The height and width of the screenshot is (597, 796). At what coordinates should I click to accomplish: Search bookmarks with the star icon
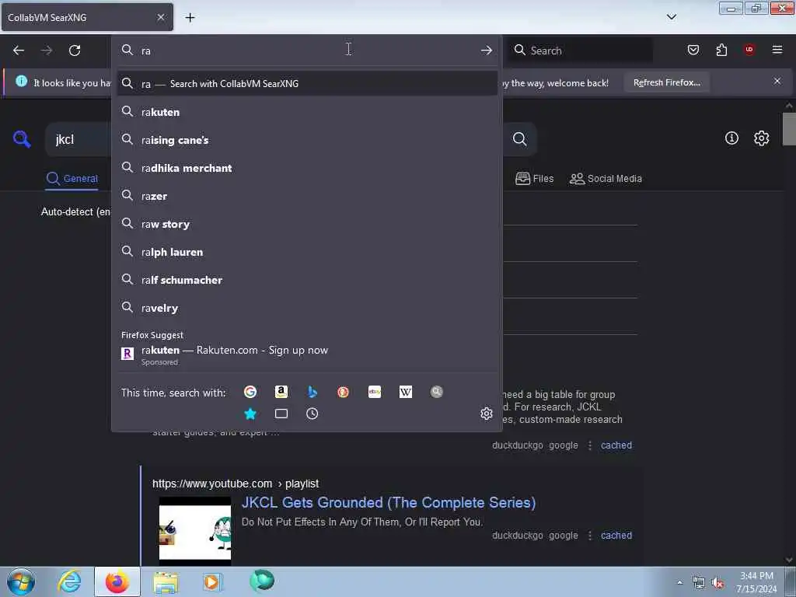click(250, 414)
